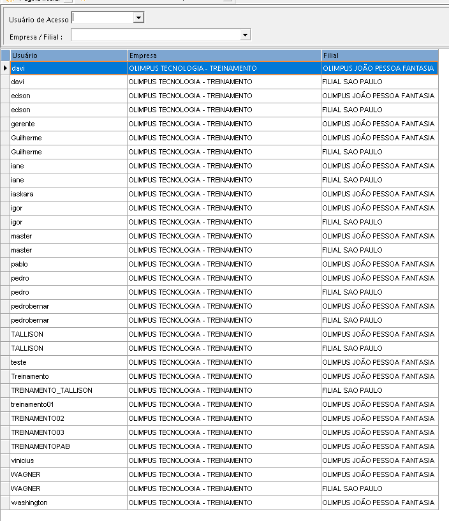Click Filial cell in the TREINAMENTO_TALLISON row
The width and height of the screenshot is (449, 521).
coord(380,390)
